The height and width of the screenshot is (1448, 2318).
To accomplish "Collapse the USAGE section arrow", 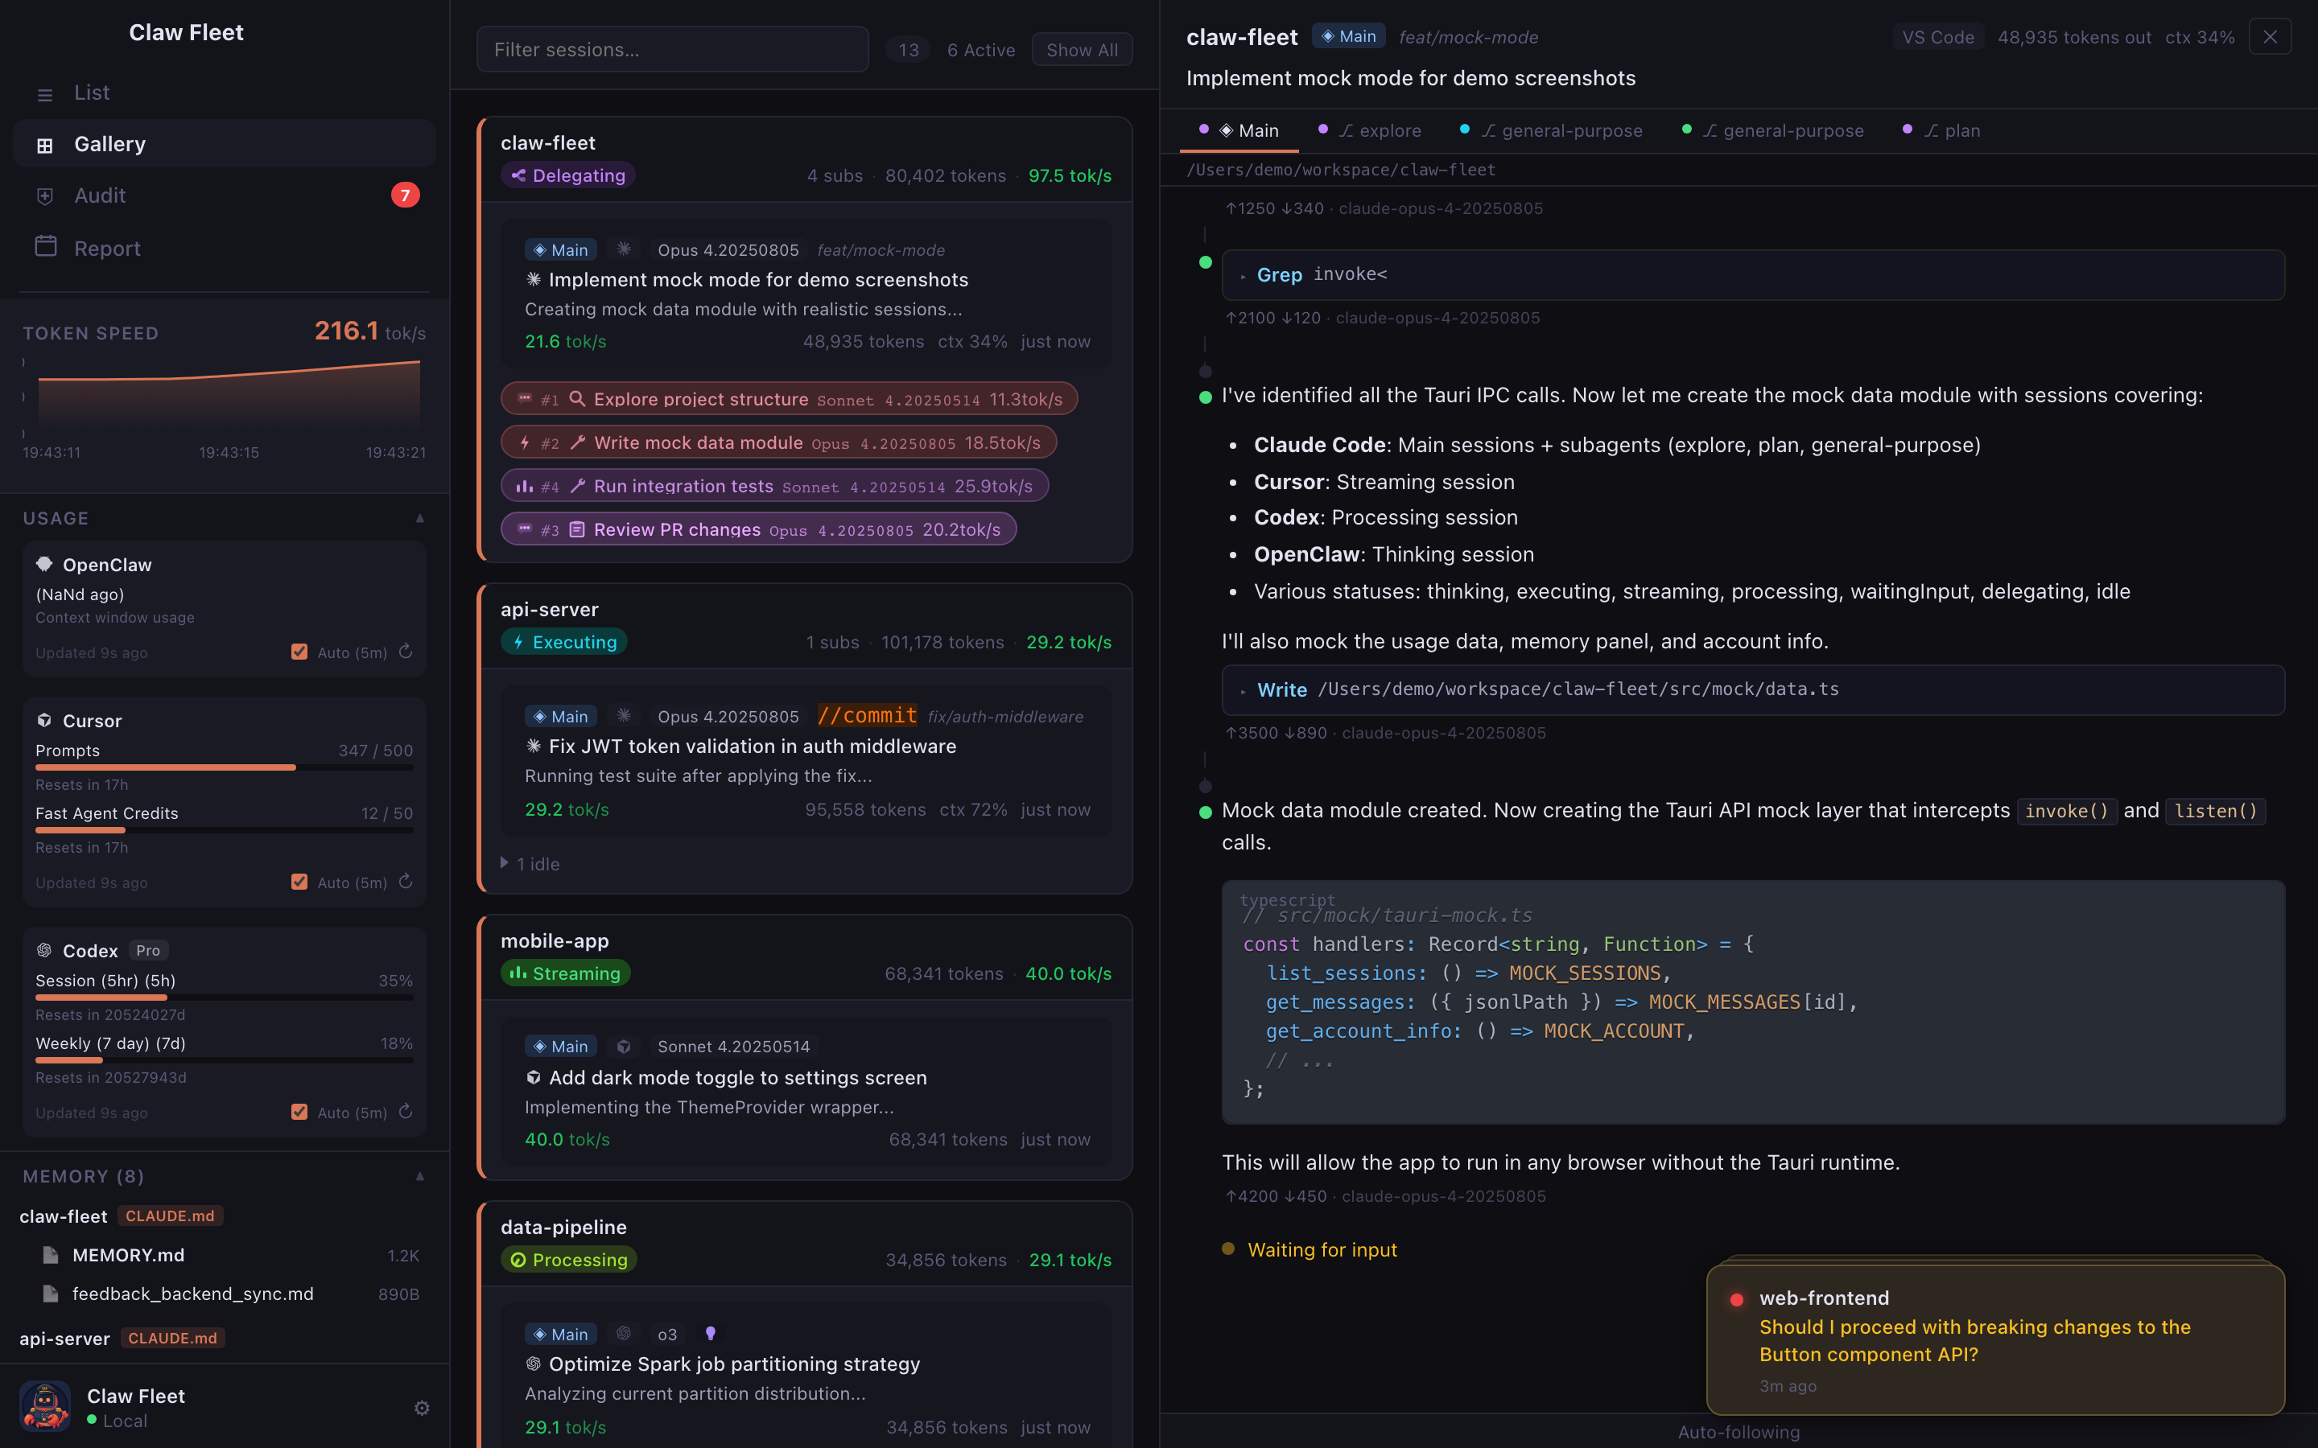I will [419, 518].
